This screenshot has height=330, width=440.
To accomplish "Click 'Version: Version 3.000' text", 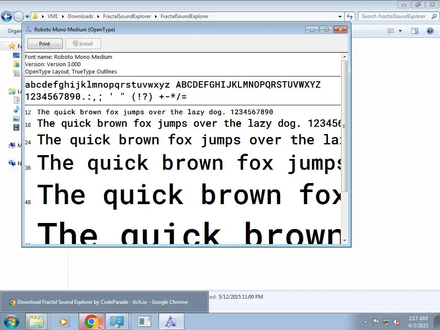I will click(53, 64).
